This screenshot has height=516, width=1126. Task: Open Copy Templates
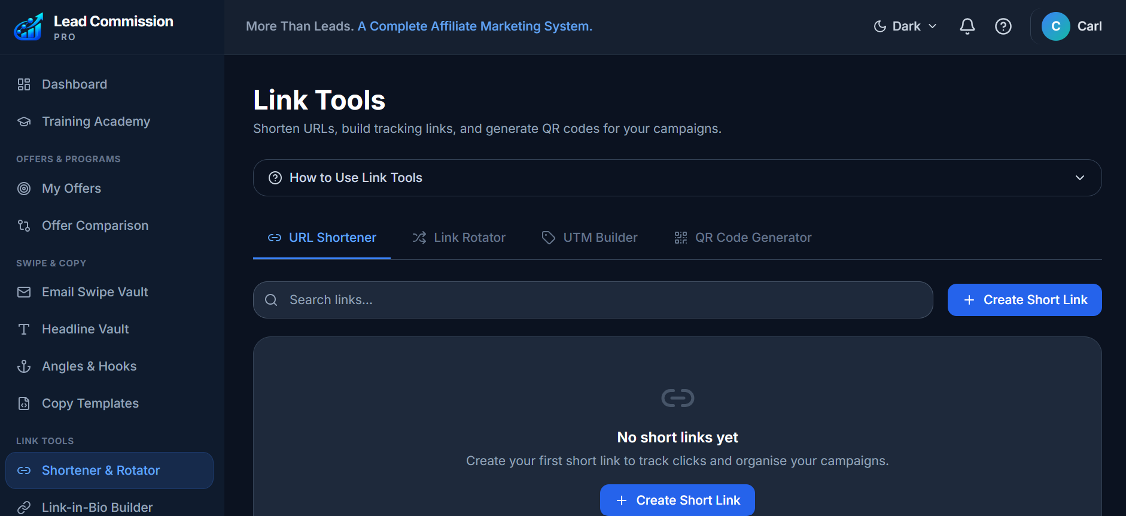tap(109, 403)
